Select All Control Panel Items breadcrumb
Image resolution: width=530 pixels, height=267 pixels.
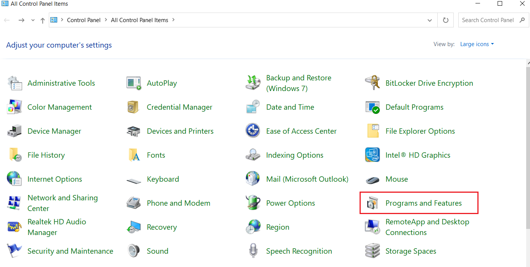[x=139, y=20]
